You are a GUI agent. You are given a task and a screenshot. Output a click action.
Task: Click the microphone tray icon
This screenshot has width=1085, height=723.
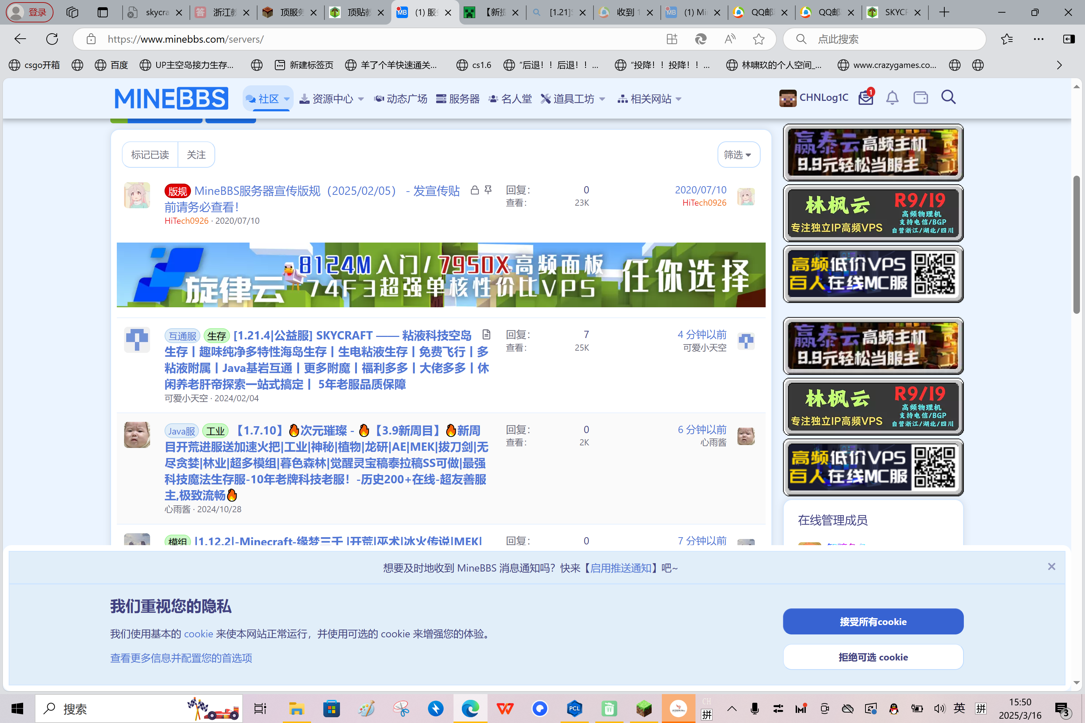coord(755,709)
